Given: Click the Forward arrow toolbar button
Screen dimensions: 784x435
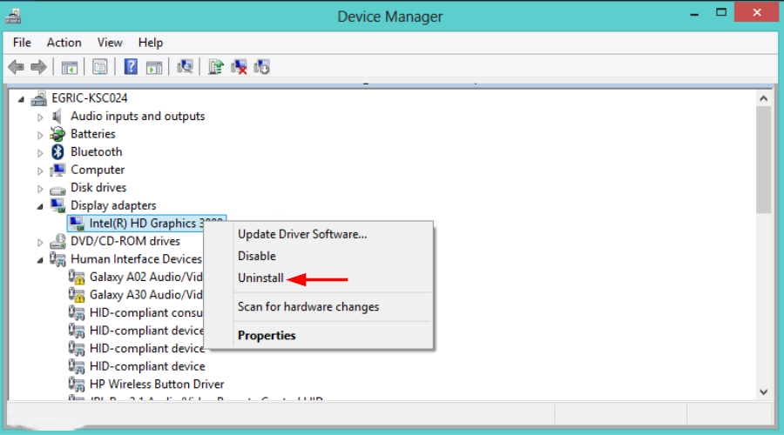Looking at the screenshot, I should (x=37, y=67).
